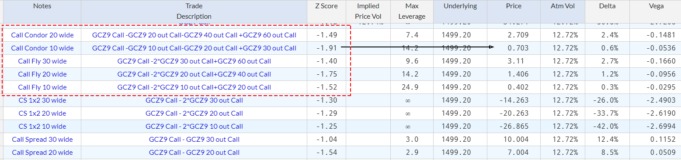Open the Call Fly 30 wide note
Screen dimensions: 681x160
pos(42,61)
